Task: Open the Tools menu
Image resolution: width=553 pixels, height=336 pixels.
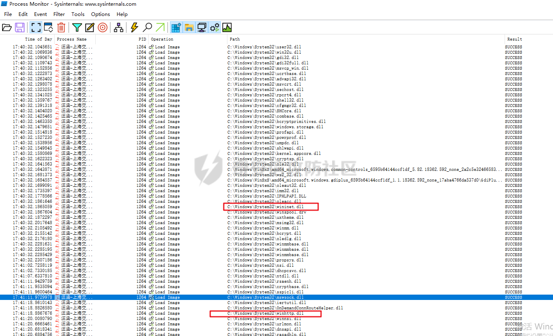Action: pos(78,14)
